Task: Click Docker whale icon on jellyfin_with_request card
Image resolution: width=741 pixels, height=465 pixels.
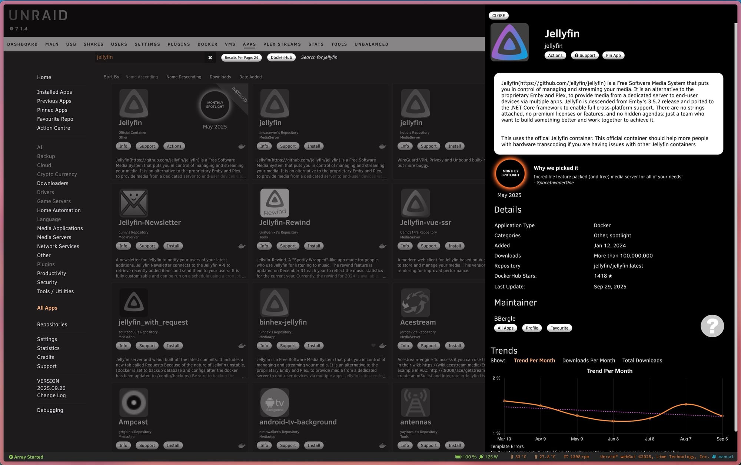Action: tap(242, 346)
